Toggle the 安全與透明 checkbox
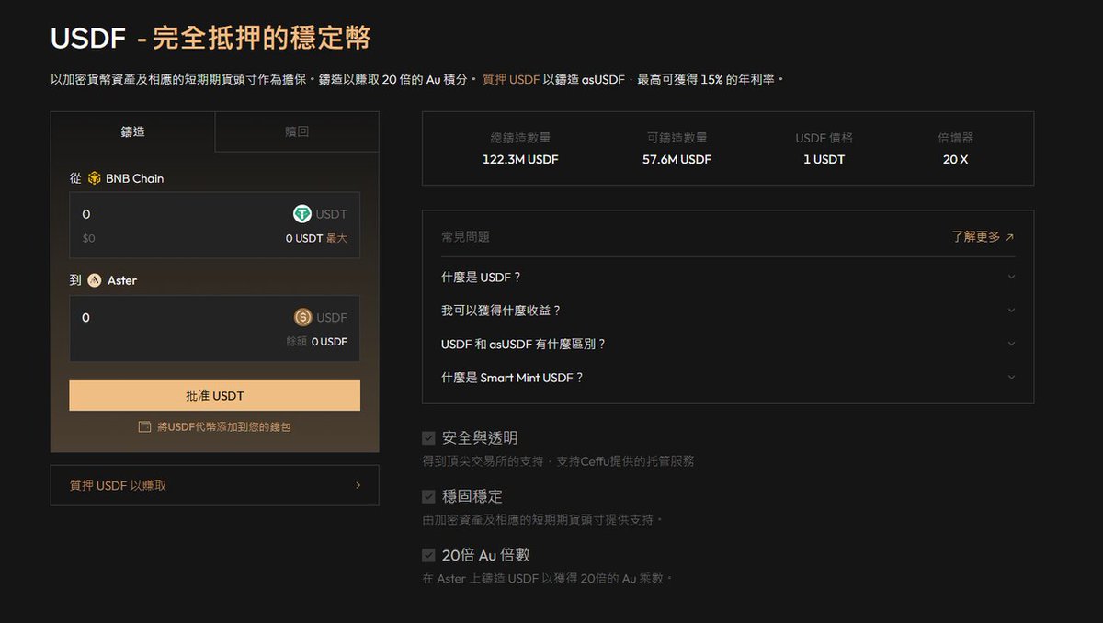The image size is (1103, 623). pos(428,438)
